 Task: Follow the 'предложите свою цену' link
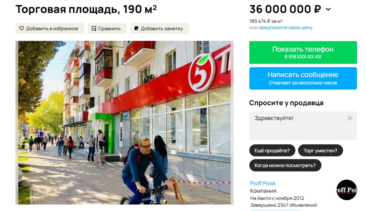coord(286,28)
